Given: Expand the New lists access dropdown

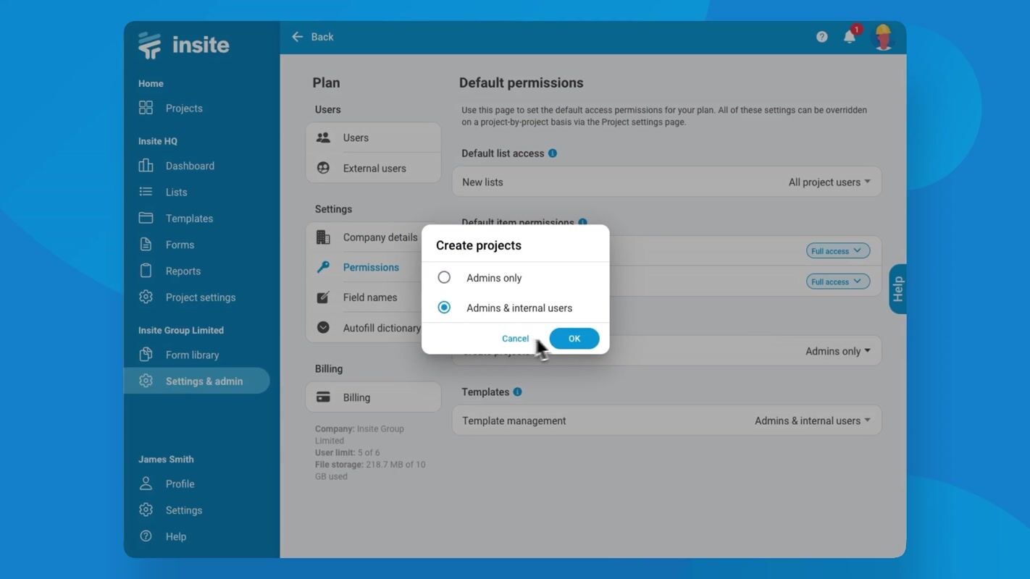Looking at the screenshot, I should pyautogui.click(x=829, y=182).
